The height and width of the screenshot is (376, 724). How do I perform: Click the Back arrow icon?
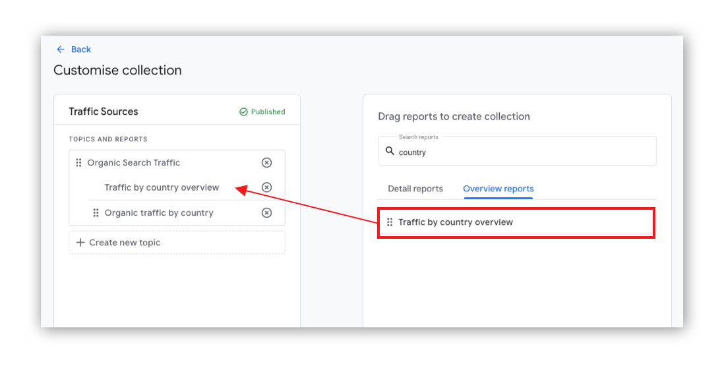[61, 49]
